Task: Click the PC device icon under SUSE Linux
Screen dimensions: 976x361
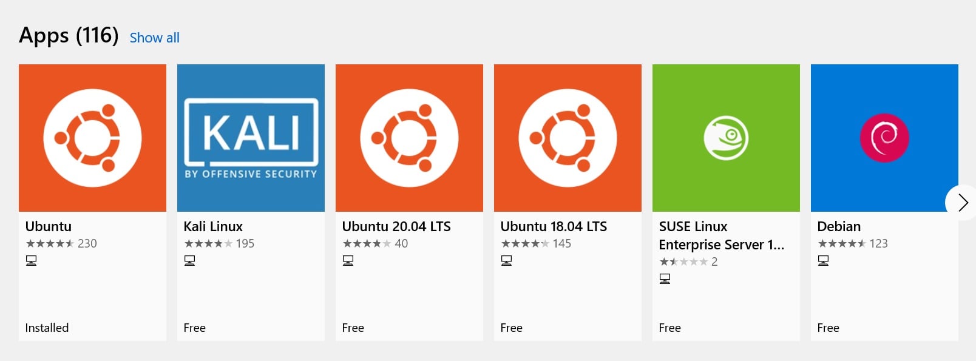Action: [x=665, y=278]
